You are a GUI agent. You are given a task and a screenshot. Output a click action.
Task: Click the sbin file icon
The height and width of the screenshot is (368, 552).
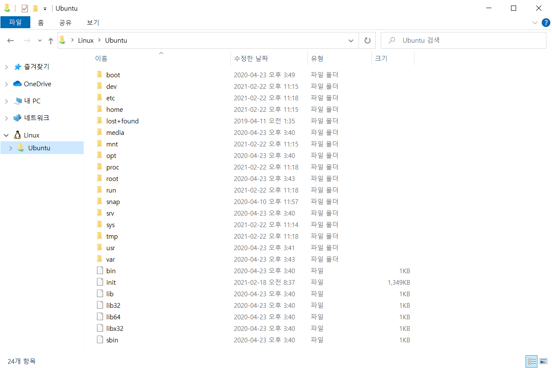coord(99,340)
